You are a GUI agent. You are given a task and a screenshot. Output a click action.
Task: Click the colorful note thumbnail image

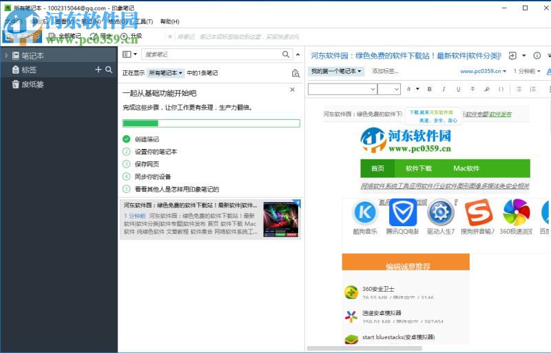pos(281,219)
